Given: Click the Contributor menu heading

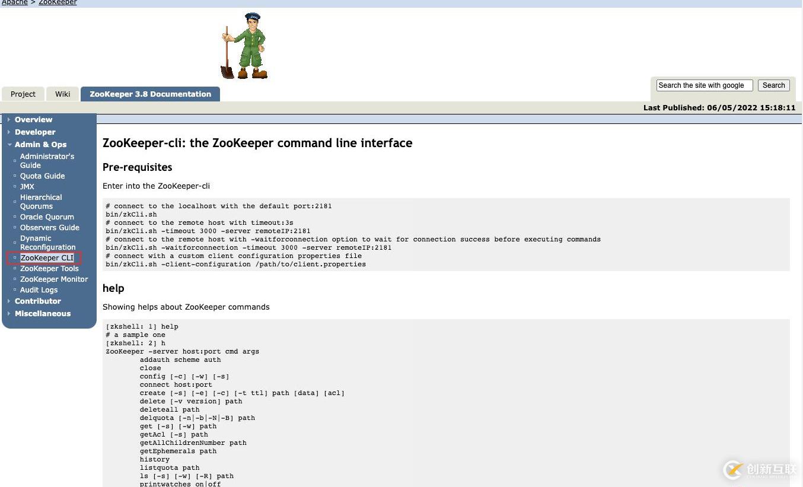Looking at the screenshot, I should pos(38,301).
